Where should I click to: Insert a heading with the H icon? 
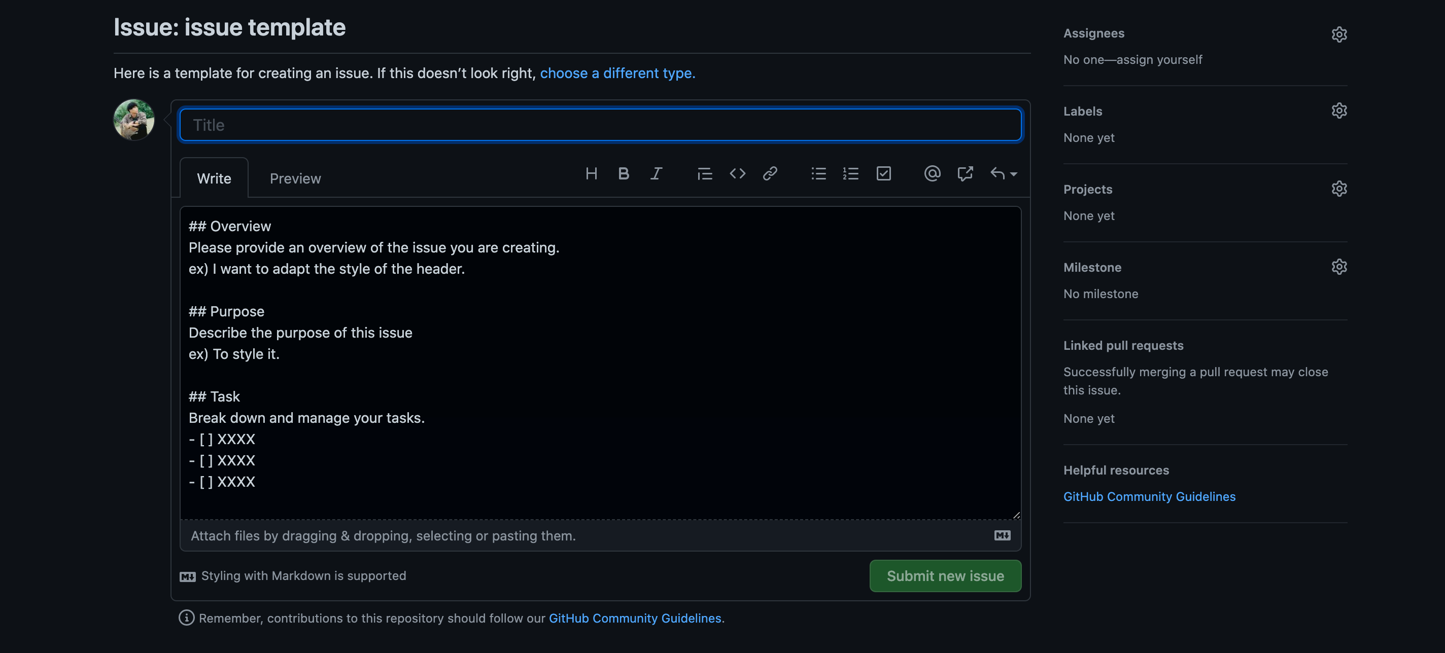(x=592, y=174)
